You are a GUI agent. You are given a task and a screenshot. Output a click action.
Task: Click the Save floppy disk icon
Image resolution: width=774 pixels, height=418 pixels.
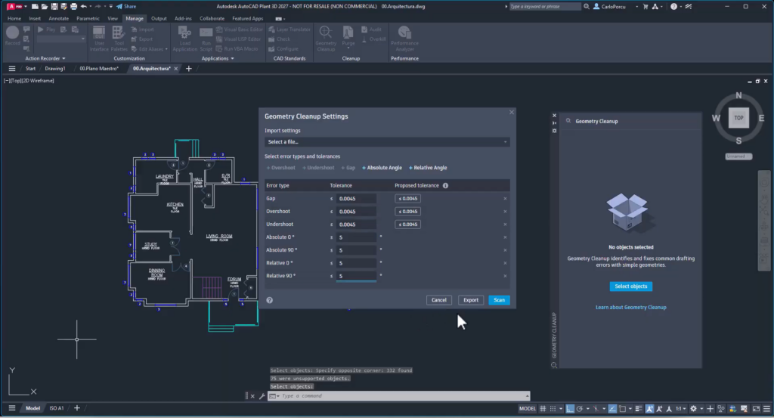54,6
